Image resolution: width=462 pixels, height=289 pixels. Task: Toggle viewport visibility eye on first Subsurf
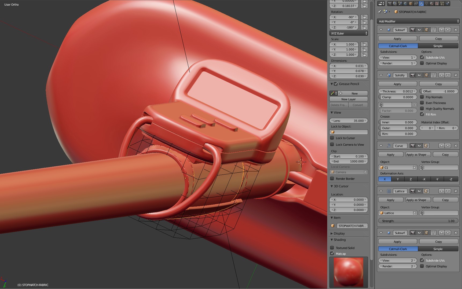[x=419, y=30]
